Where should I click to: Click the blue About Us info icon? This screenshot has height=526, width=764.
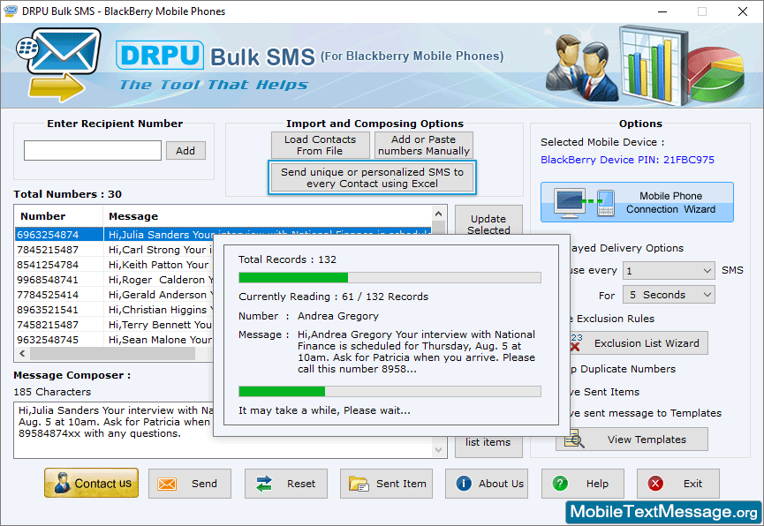[x=464, y=483]
